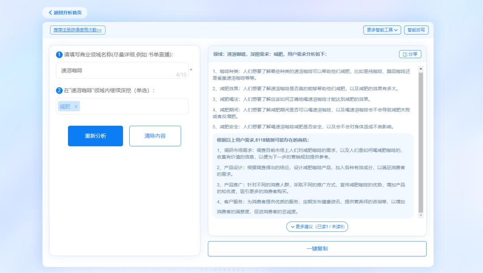
Task: Click the 重新分析 button
Action: [95, 136]
